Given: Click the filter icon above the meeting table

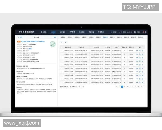Looking at the screenshot, I should pyautogui.click(x=62, y=43).
